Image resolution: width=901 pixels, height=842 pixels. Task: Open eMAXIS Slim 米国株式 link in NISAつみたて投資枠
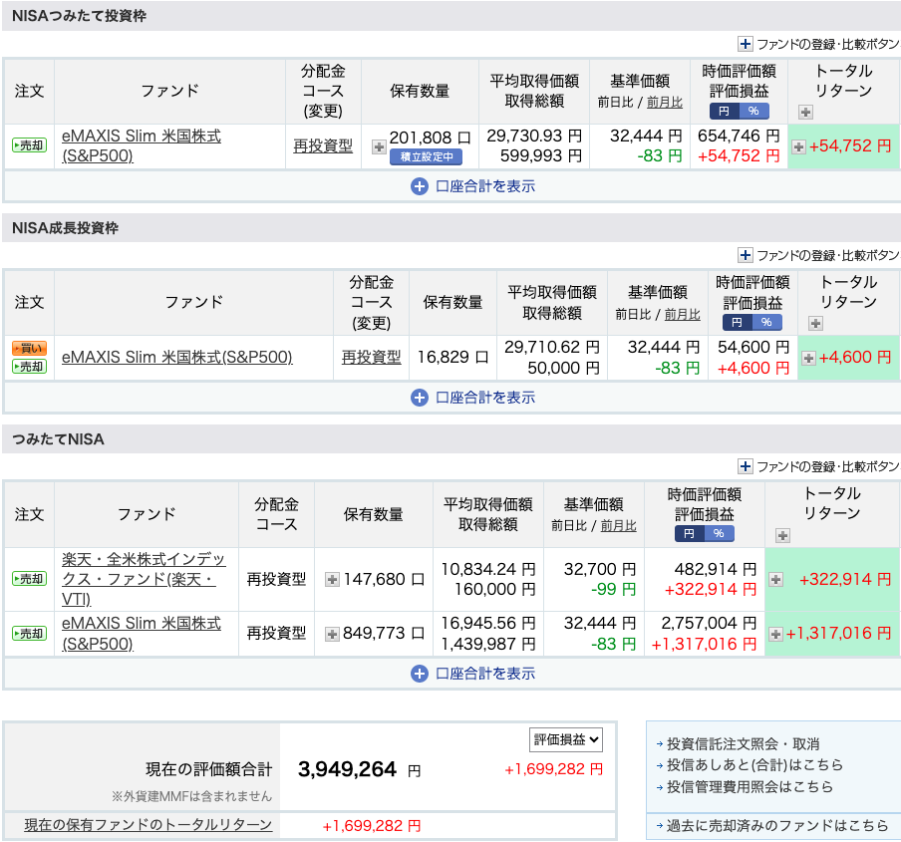142,145
